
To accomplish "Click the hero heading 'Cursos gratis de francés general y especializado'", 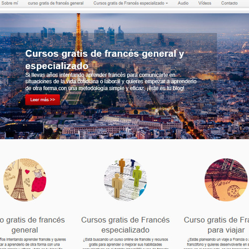I will pos(105,60).
